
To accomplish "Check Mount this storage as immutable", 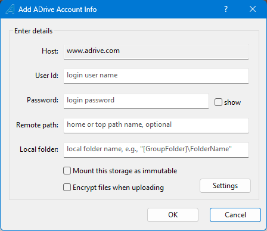I will coord(67,171).
